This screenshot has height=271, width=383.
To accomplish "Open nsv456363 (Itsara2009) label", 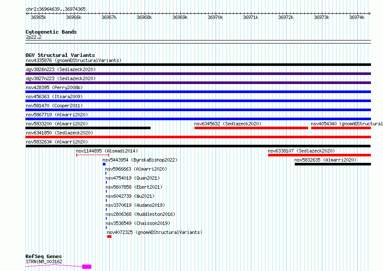I will tap(54, 97).
